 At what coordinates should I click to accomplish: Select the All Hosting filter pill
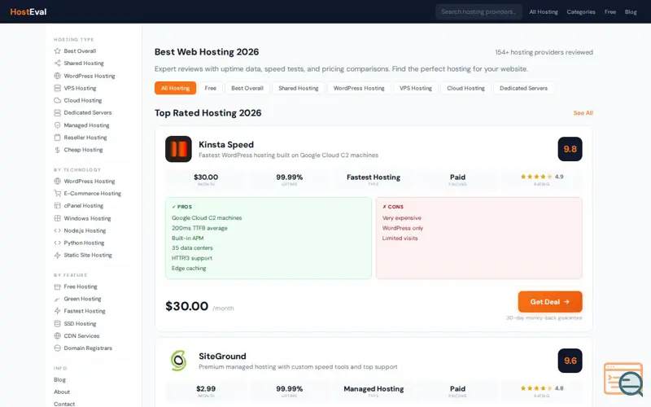175,88
